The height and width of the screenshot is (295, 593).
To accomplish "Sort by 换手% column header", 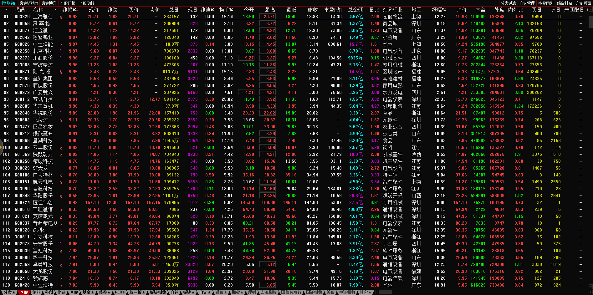I will coord(226,10).
